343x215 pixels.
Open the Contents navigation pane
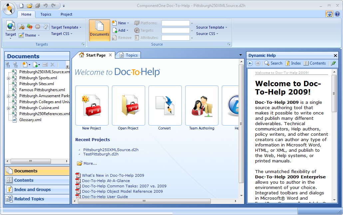pyautogui.click(x=37, y=180)
